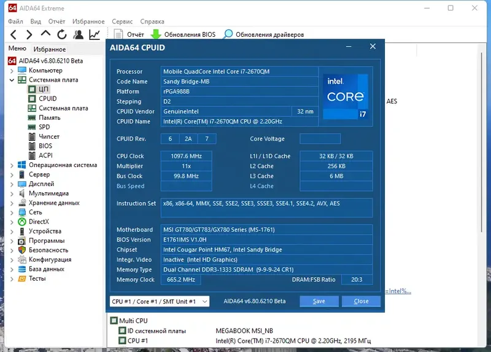The height and width of the screenshot is (352, 491).
Task: Click the BIOS updates green arrow
Action: (156, 34)
